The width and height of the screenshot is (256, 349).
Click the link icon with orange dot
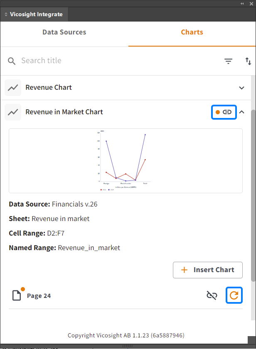(224, 112)
